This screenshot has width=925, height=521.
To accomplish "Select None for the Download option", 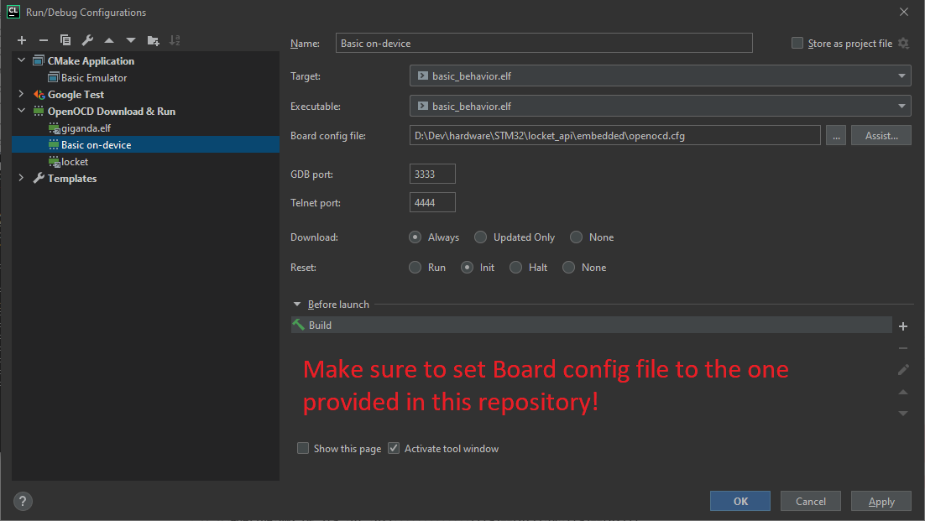I will [577, 237].
